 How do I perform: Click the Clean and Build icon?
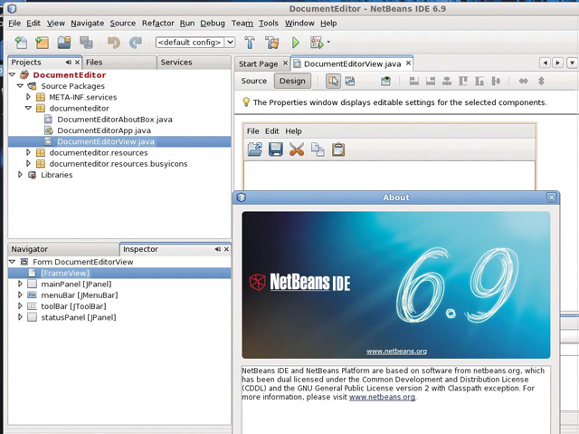click(272, 43)
